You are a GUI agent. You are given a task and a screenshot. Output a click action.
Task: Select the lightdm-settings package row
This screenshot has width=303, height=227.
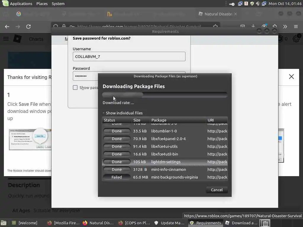tap(165, 162)
